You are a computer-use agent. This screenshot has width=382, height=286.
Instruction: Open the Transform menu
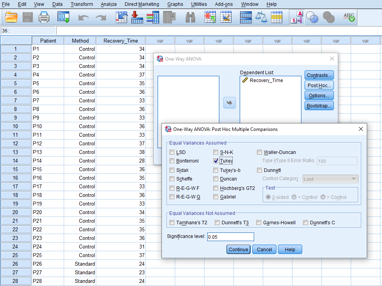tap(82, 4)
